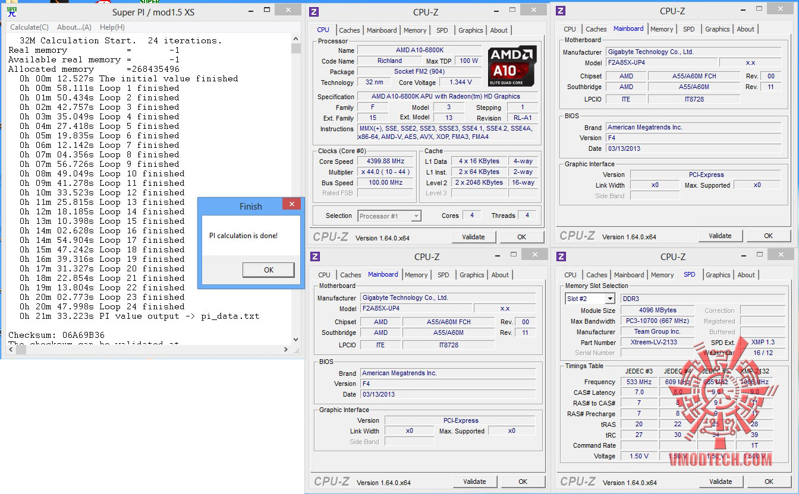Open Mainboard tab in the CPU-Z SPD window
The height and width of the screenshot is (494, 799).
[x=629, y=275]
